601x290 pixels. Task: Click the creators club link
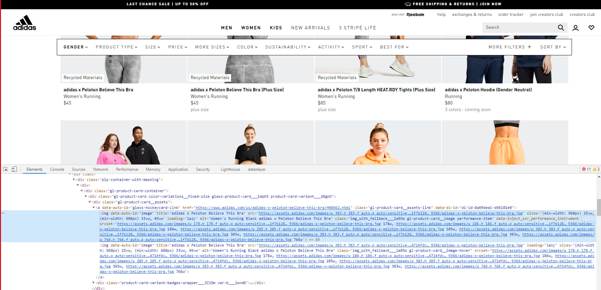point(582,14)
